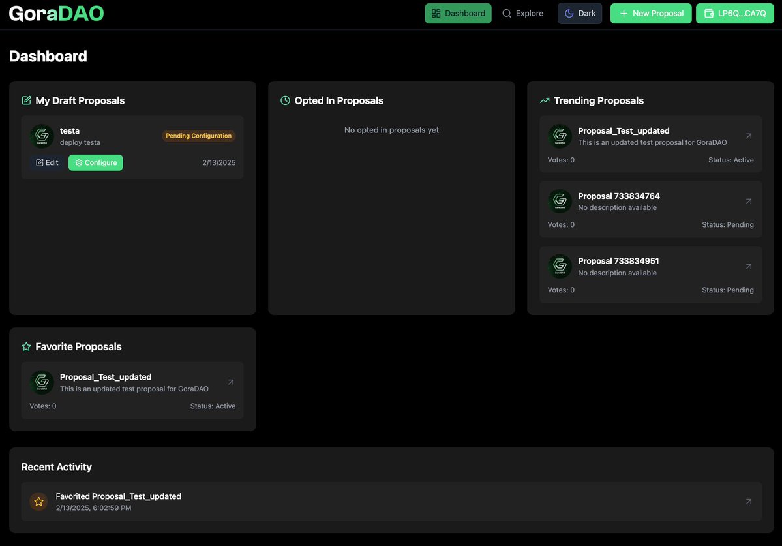This screenshot has height=546, width=782.
Task: Click the Dashboard page heading
Action: coord(48,56)
